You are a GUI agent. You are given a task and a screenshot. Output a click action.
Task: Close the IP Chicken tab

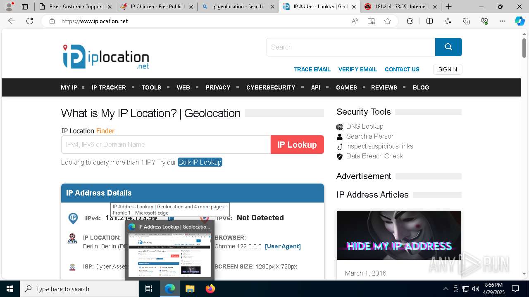[x=191, y=7]
